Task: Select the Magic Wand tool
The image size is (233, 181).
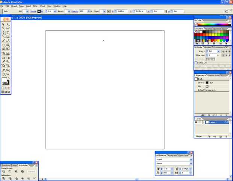Action: point(3,28)
